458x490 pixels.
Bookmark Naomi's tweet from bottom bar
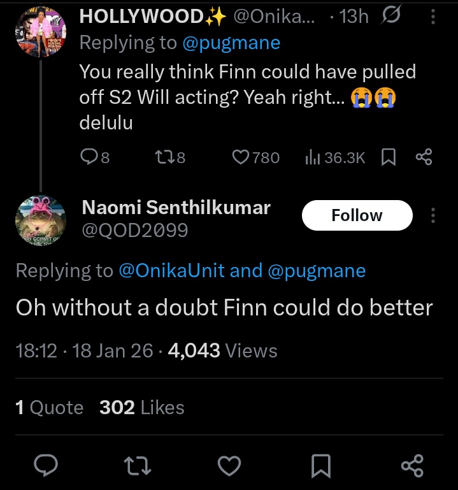coord(321,466)
